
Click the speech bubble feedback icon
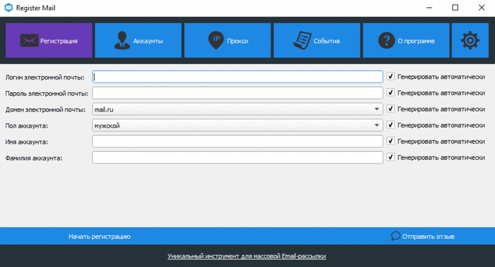click(395, 236)
